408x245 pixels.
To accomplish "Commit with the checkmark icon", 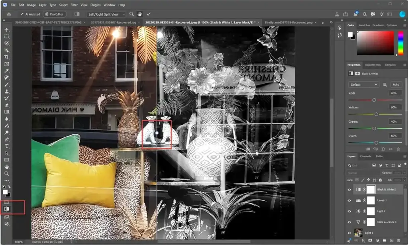I will click(149, 14).
